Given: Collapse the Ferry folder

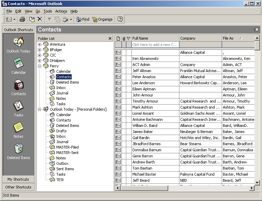Looking at the screenshot, I should 39,66.
